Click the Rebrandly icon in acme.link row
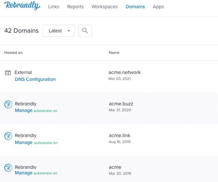Viewport: 218px width, 182px height. 8,136
